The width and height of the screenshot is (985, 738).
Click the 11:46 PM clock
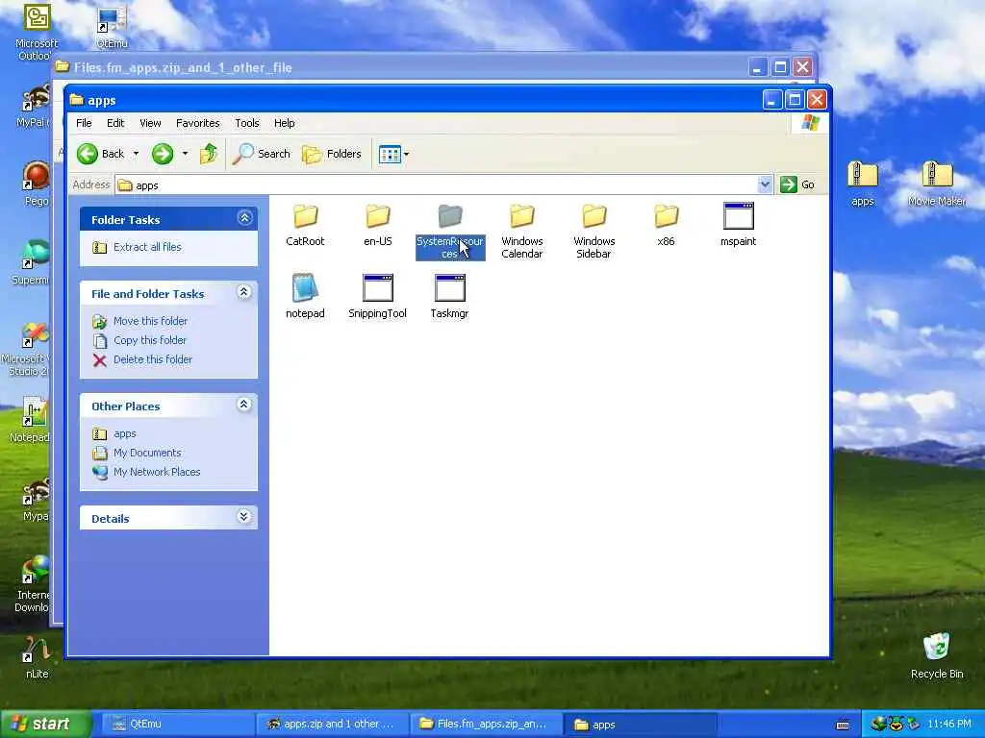[949, 725]
